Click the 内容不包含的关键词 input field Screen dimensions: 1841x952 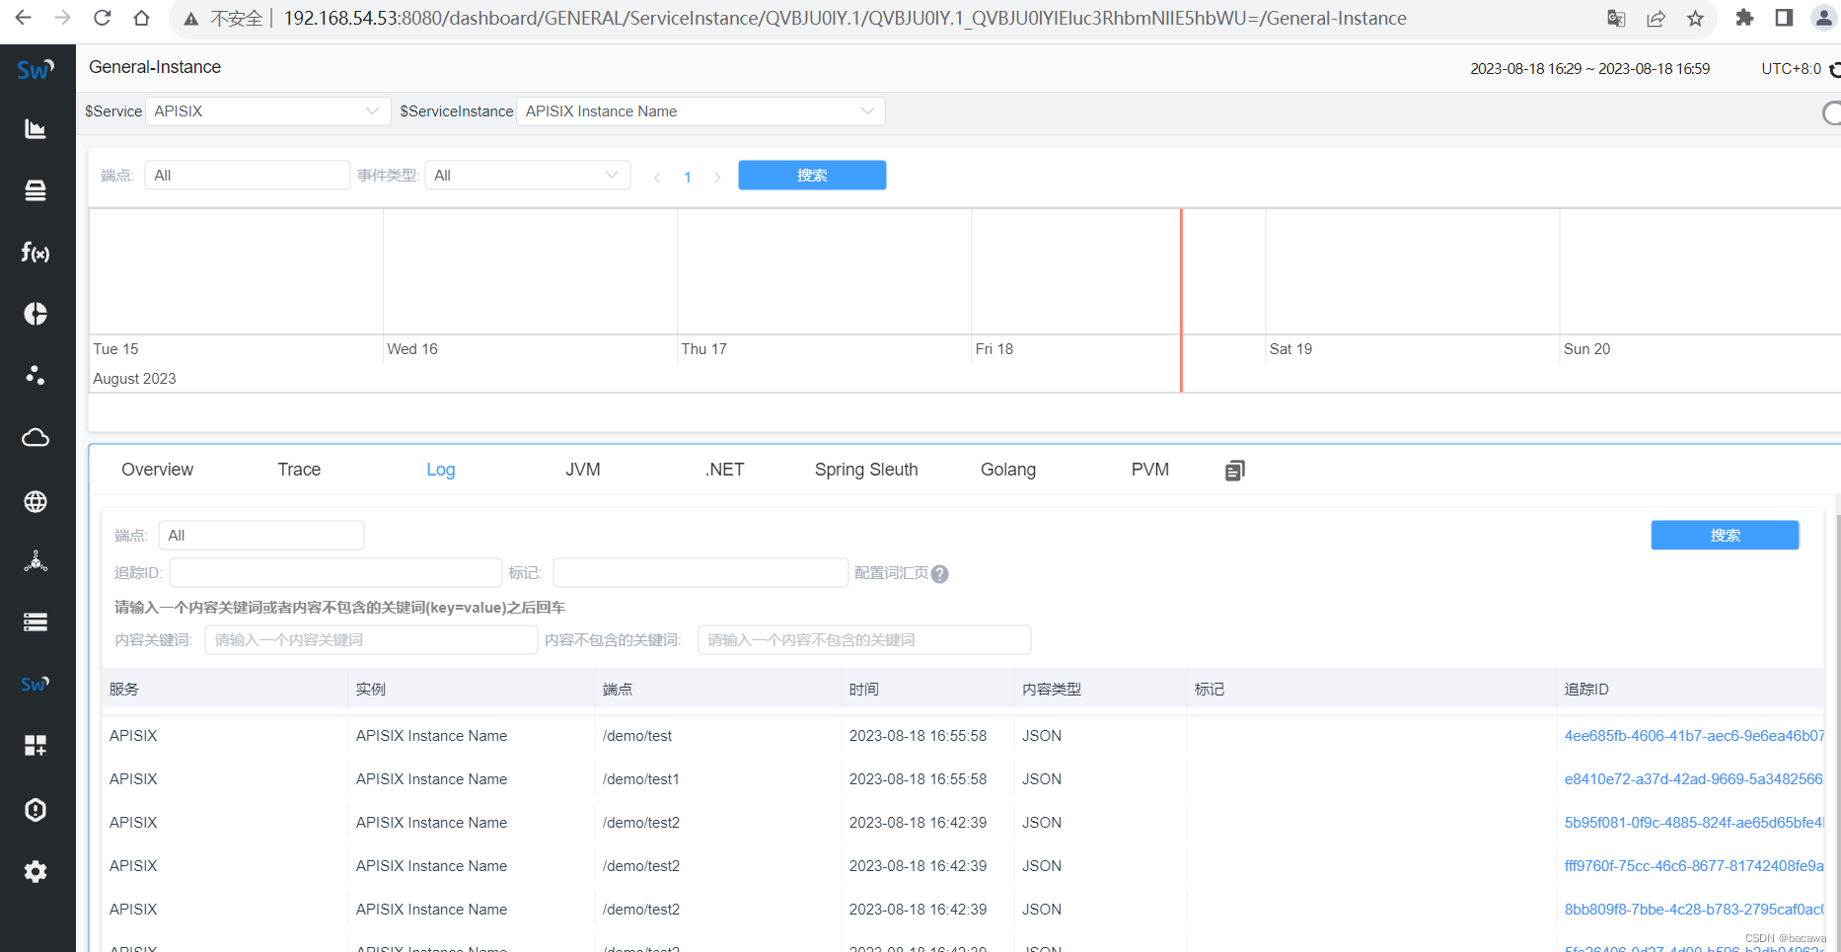(864, 640)
